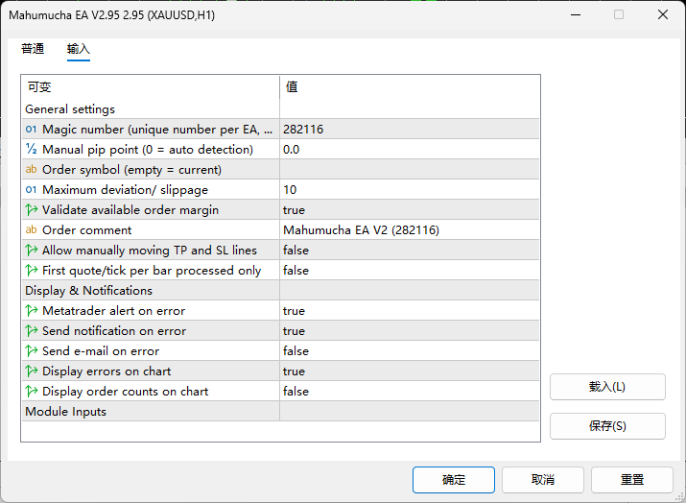Click the empty Order symbol value cell

(409, 169)
